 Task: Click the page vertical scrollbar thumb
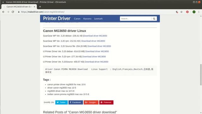tap(201, 75)
